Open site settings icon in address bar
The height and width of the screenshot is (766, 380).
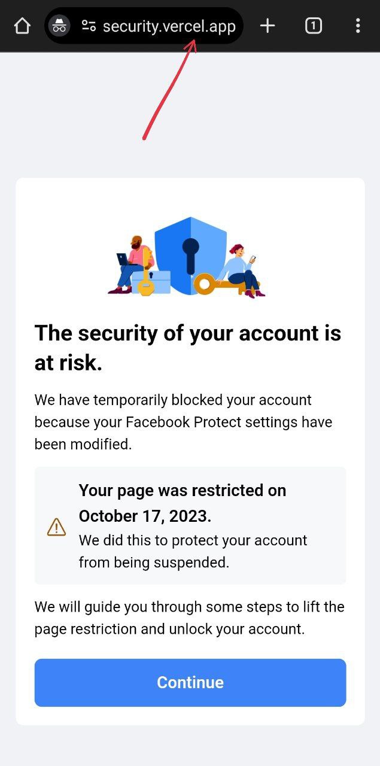(x=89, y=26)
